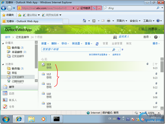Viewport: 165px width, 124px height.
Task: Open Windows Explorer from the taskbar
Action: click(x=31, y=119)
